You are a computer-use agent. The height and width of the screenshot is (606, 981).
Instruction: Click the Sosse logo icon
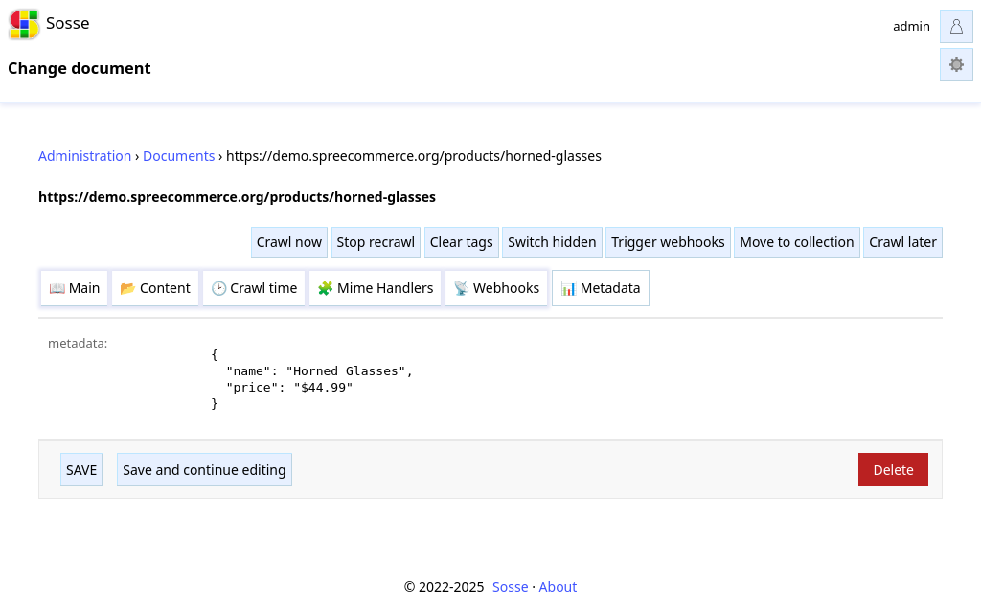click(24, 24)
